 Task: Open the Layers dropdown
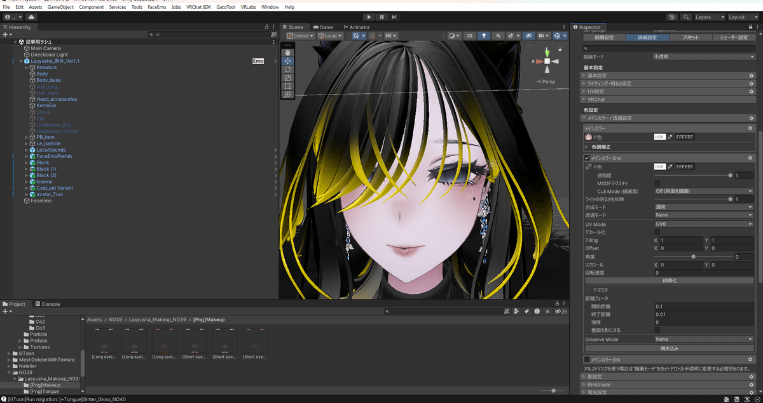[709, 17]
